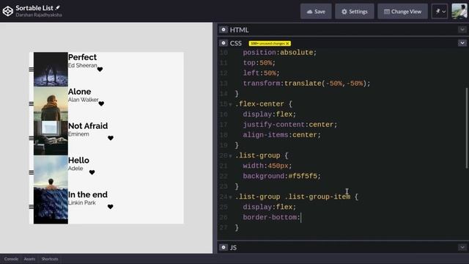Click the heart icon for In the end

pos(111,207)
